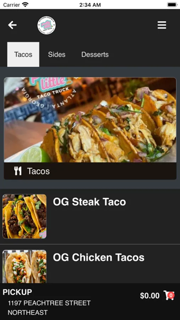
Task: Tap the PICKUP order type label
Action: [x=17, y=292]
